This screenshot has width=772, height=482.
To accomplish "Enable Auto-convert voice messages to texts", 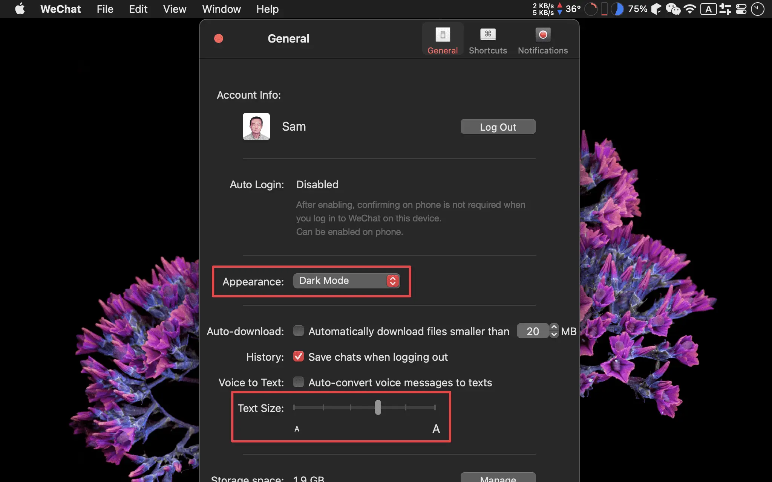I will (299, 382).
